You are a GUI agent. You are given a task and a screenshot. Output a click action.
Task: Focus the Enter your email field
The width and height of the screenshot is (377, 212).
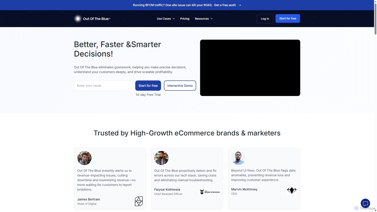click(103, 86)
